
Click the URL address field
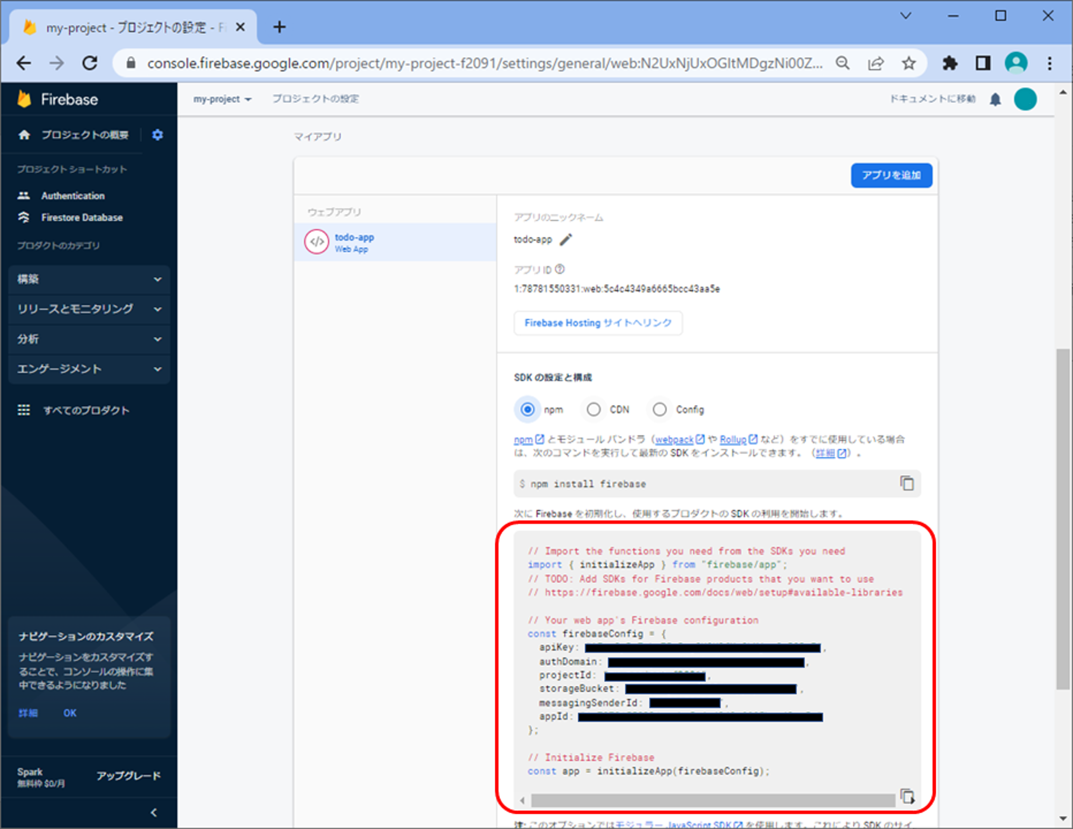pyautogui.click(x=485, y=63)
